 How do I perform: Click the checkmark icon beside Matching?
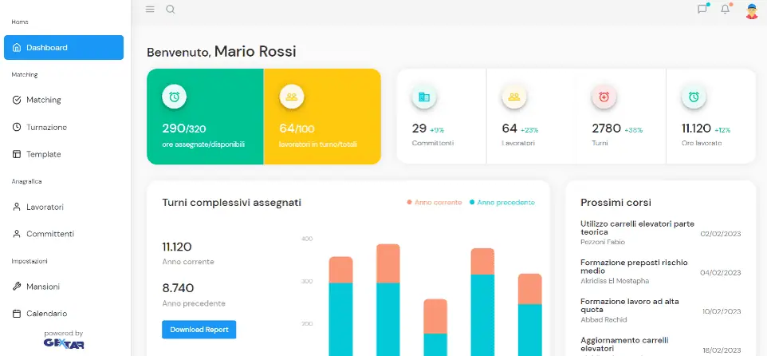(x=17, y=100)
